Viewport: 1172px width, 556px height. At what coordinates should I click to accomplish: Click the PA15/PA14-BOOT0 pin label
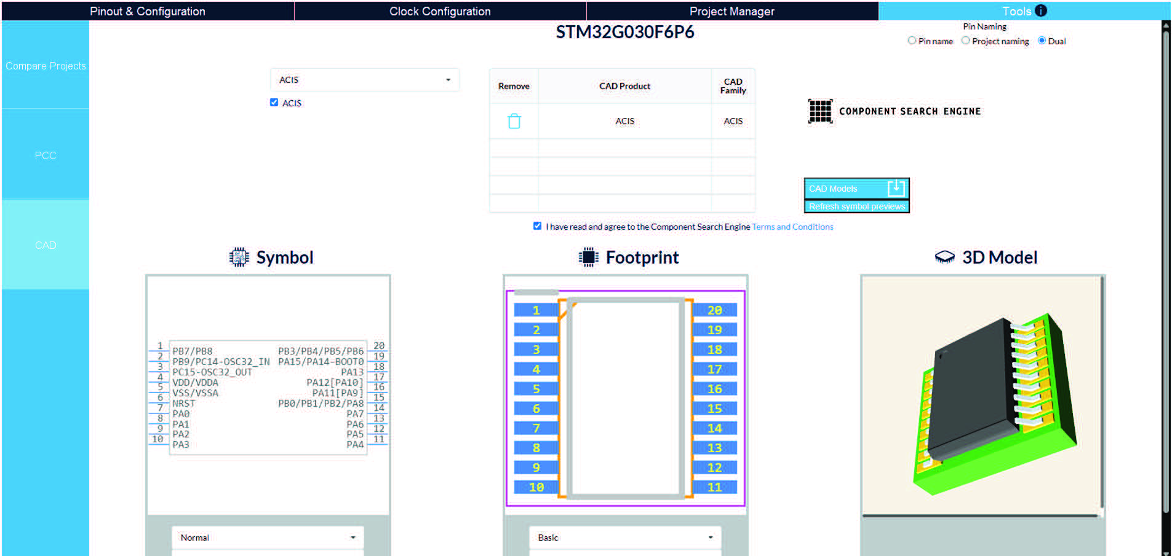coord(321,362)
